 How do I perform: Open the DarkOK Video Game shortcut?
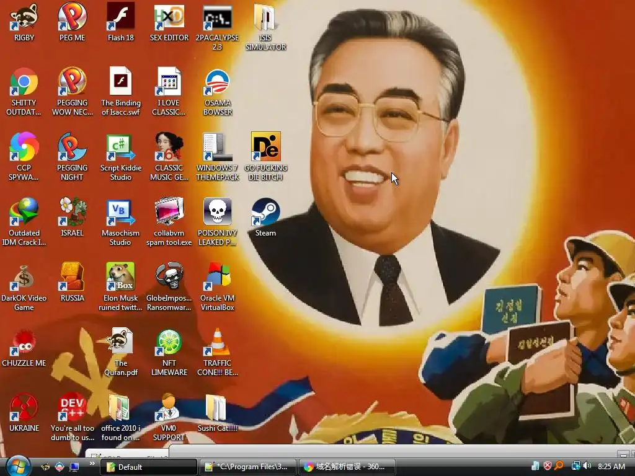click(24, 287)
